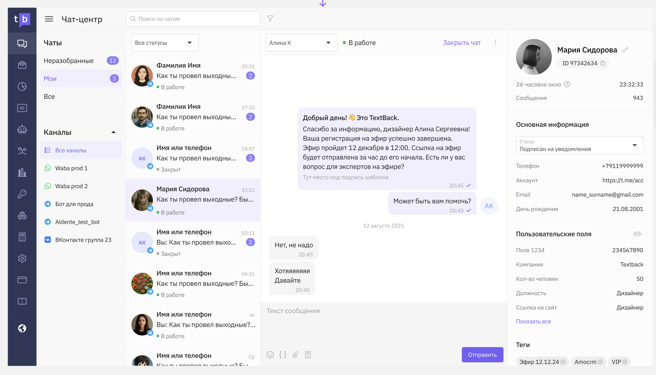
Task: Remove the VIP tag
Action: [625, 362]
